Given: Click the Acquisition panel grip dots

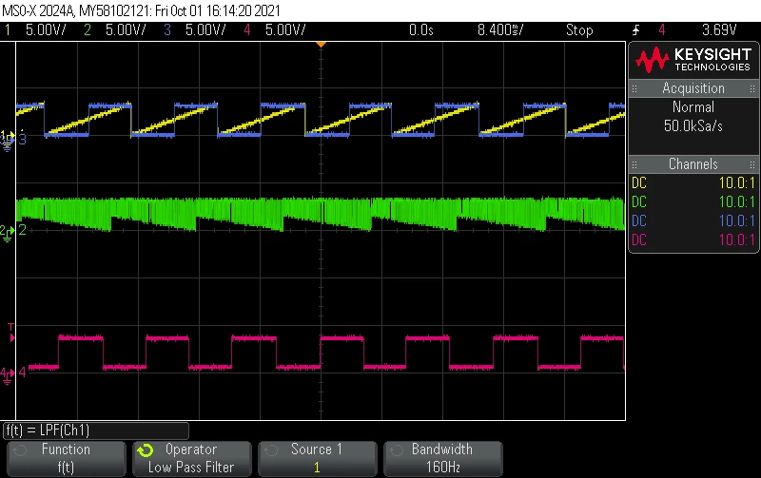Looking at the screenshot, I should click(634, 88).
